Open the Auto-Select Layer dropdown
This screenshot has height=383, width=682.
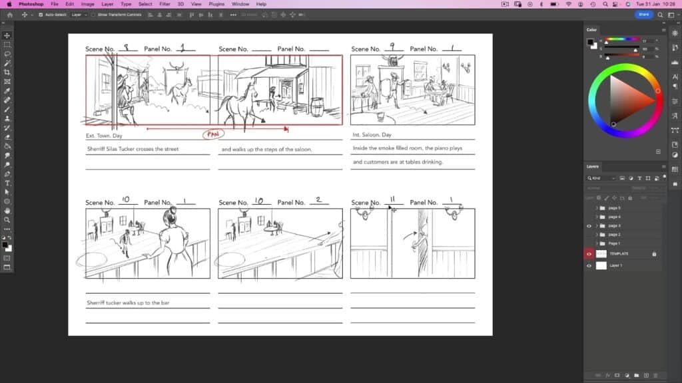79,15
